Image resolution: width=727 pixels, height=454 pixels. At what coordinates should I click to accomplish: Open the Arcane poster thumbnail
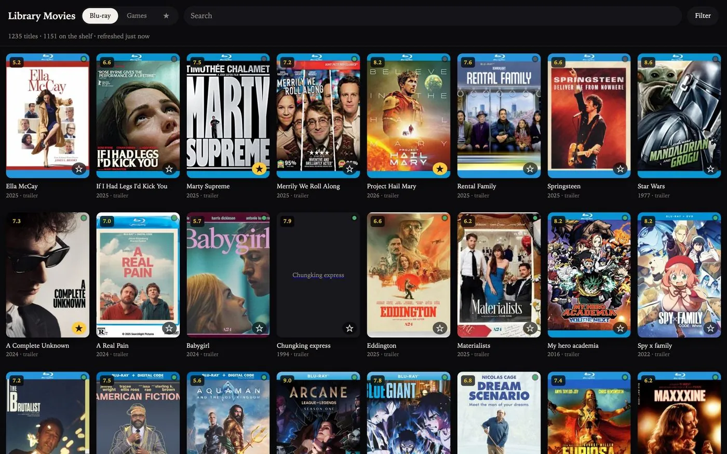pos(318,413)
